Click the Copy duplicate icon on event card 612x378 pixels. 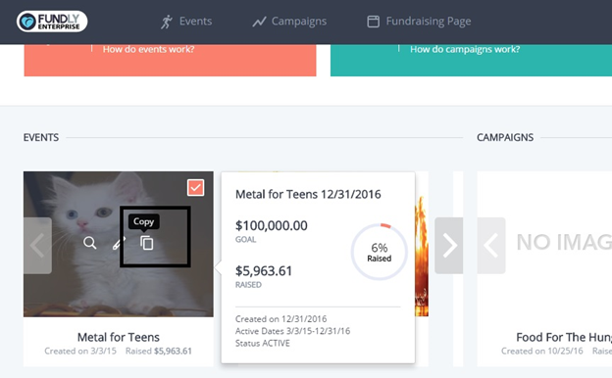click(x=147, y=243)
